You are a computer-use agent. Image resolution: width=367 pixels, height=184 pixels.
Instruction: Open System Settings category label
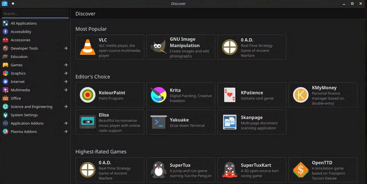click(x=24, y=115)
